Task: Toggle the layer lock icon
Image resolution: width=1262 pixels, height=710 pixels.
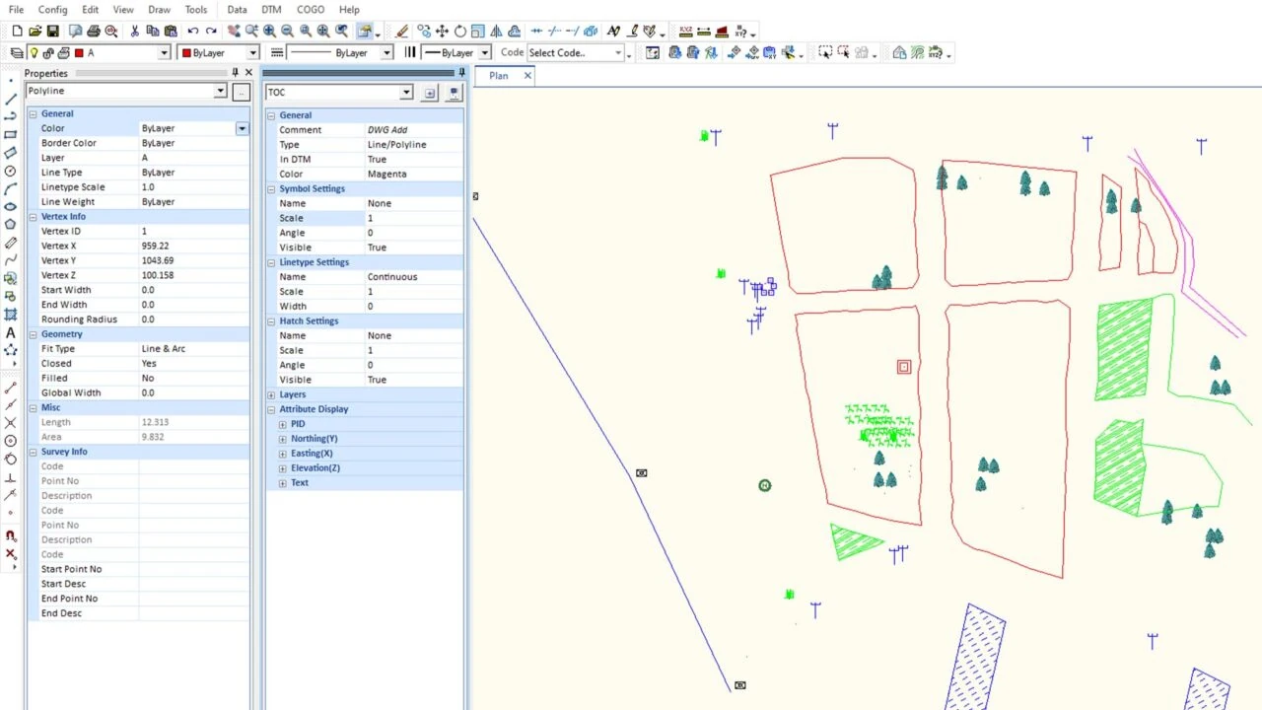Action: click(48, 52)
